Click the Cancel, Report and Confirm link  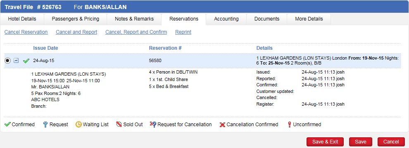tap(136, 32)
